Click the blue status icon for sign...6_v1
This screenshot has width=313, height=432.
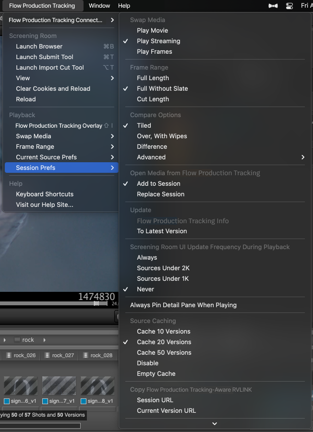[7, 401]
